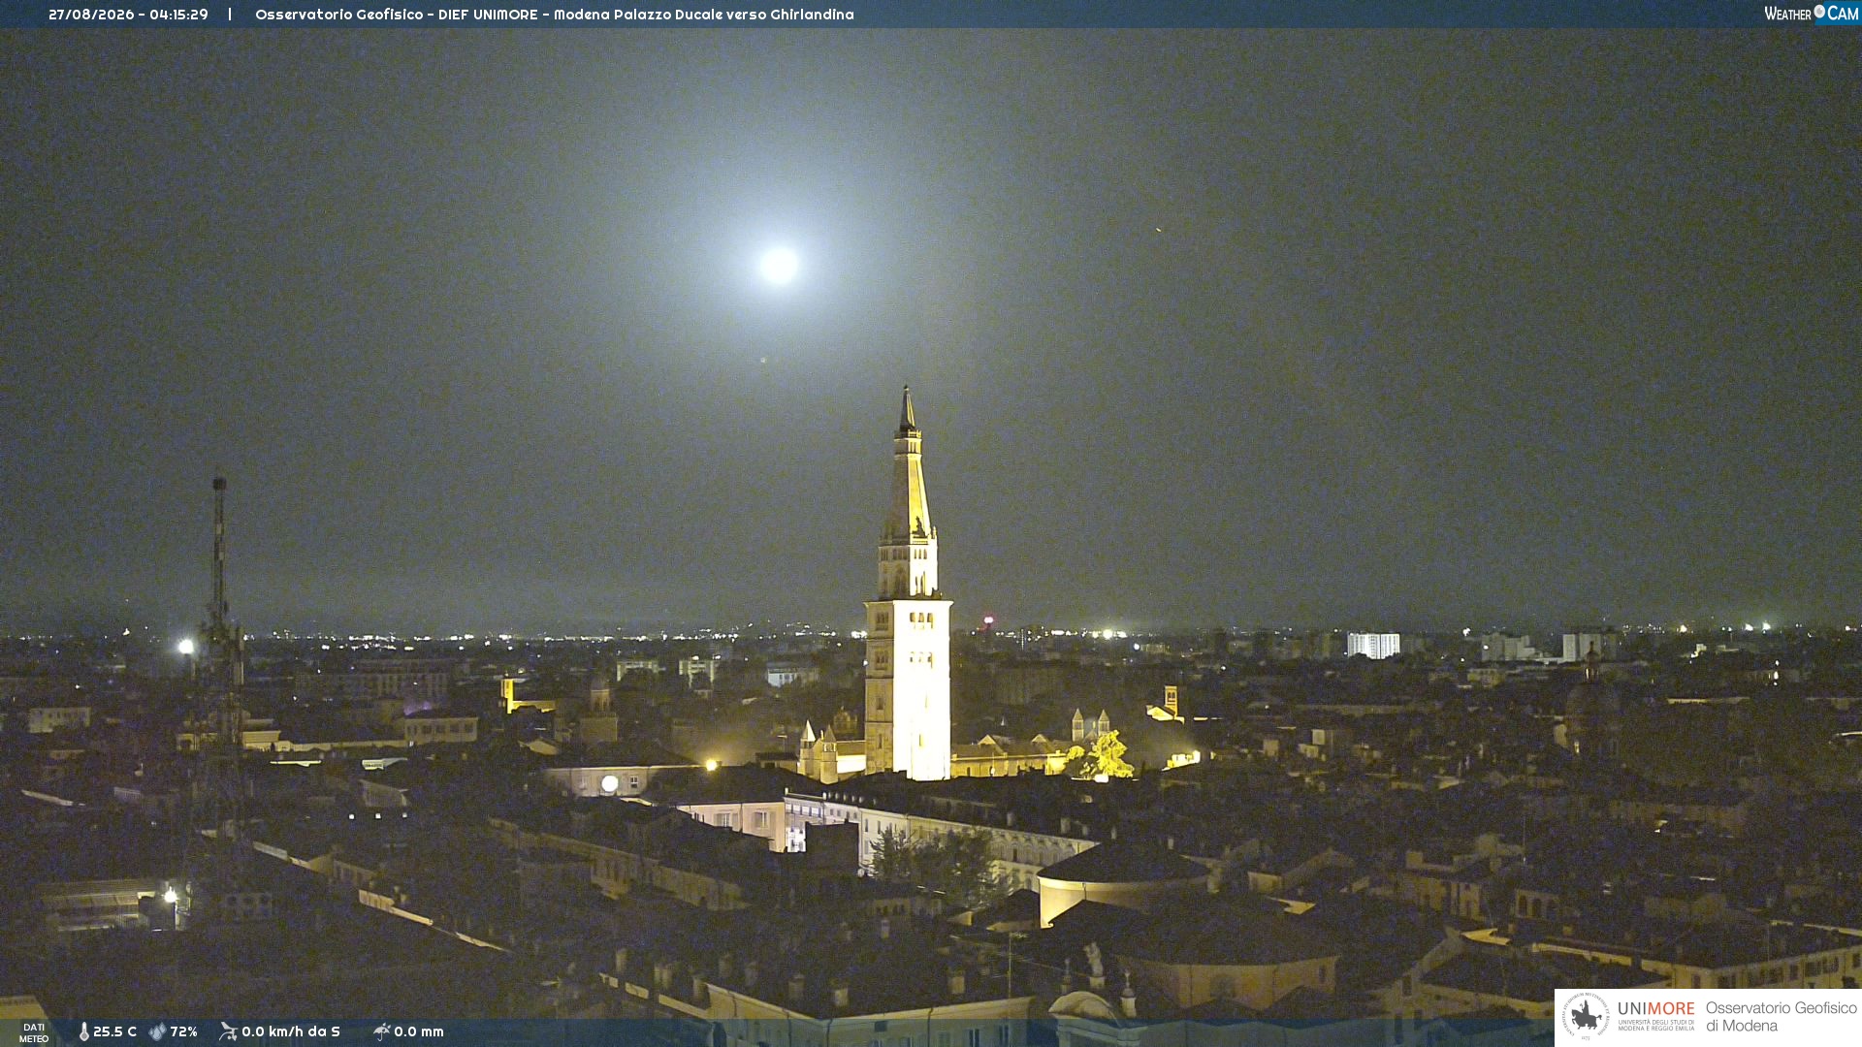Click the UNIMORE university seal emblem
This screenshot has width=1862, height=1047.
(1586, 1017)
